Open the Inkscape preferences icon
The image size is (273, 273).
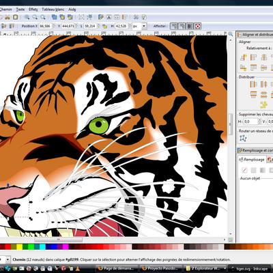(136, 17)
